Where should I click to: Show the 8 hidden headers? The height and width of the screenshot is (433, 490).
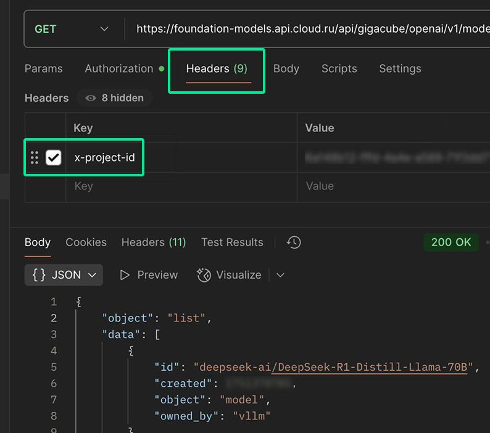pyautogui.click(x=114, y=98)
